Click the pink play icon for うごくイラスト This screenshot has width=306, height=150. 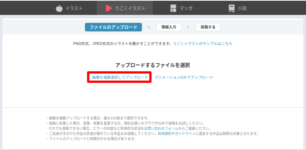tap(109, 8)
